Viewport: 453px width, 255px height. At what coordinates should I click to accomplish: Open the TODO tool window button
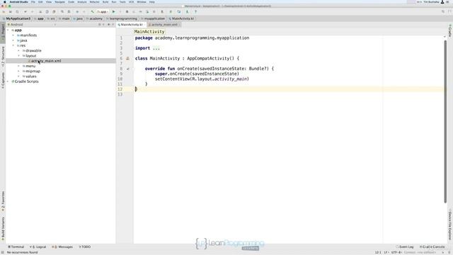(85, 247)
